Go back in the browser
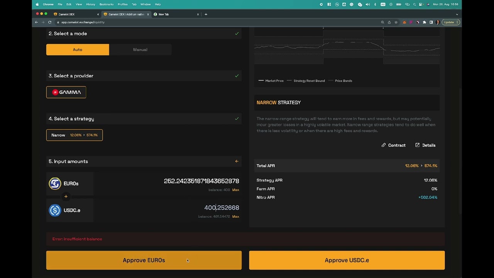 [36, 22]
